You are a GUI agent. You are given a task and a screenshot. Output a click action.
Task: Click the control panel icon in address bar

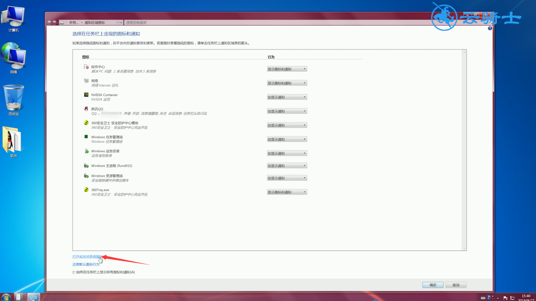62,22
